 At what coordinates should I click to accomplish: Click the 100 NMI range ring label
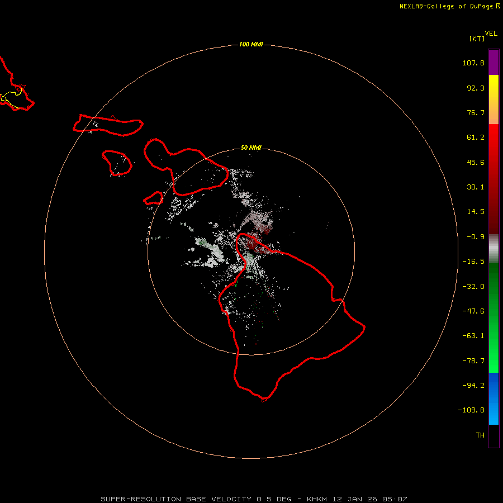point(251,44)
